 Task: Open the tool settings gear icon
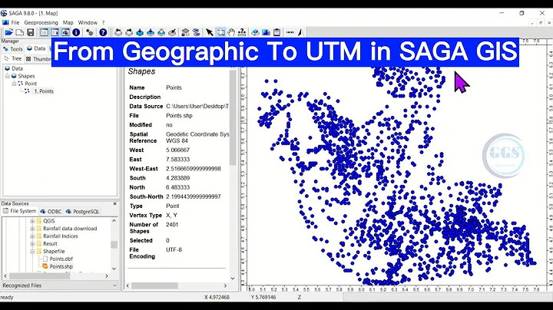(90, 32)
